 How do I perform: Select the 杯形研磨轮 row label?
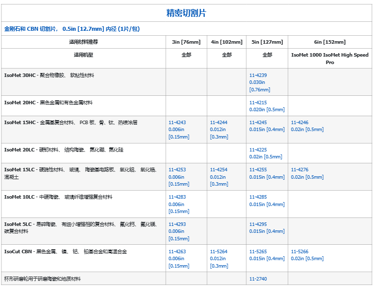coord(43,279)
